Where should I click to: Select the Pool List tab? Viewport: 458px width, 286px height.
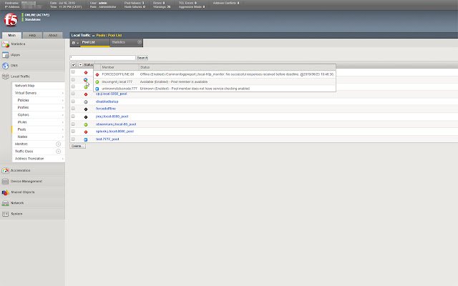pos(95,43)
